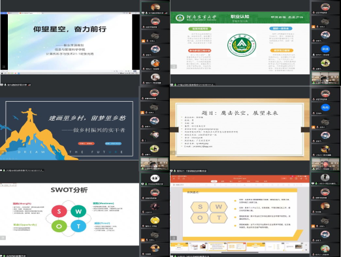Click the teal W circle in SWOT分析

78,211
